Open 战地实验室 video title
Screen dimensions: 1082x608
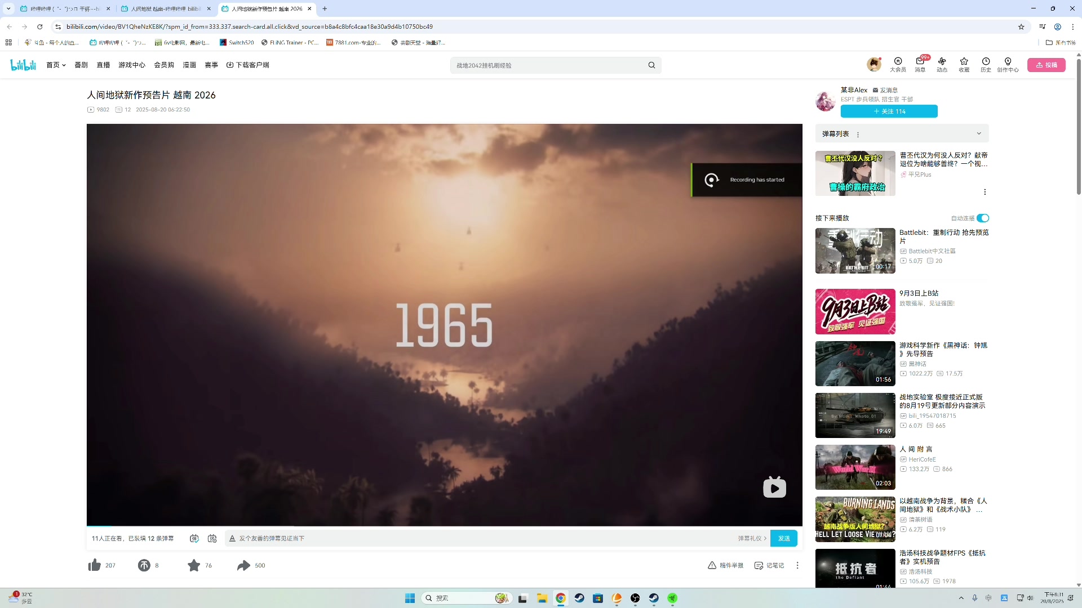[x=942, y=401]
